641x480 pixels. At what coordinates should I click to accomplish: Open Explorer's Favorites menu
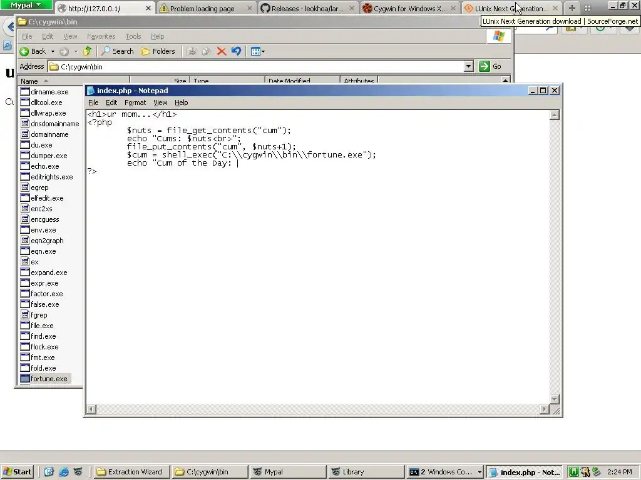101,36
